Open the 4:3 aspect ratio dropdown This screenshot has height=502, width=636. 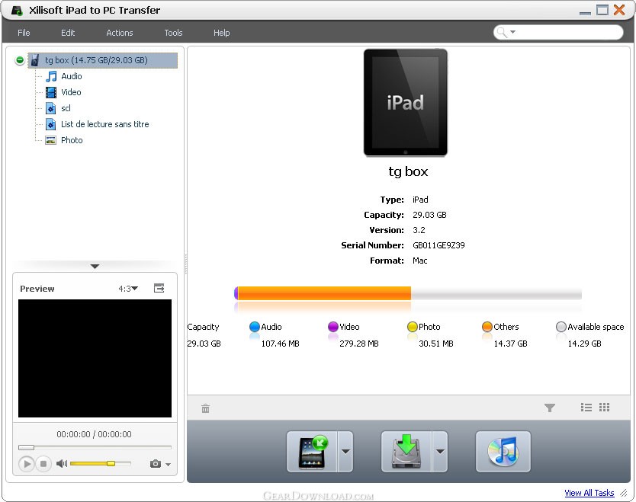pos(128,289)
